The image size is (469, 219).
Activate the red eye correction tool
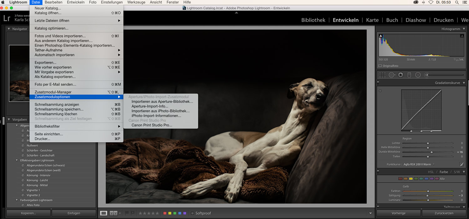point(401,75)
